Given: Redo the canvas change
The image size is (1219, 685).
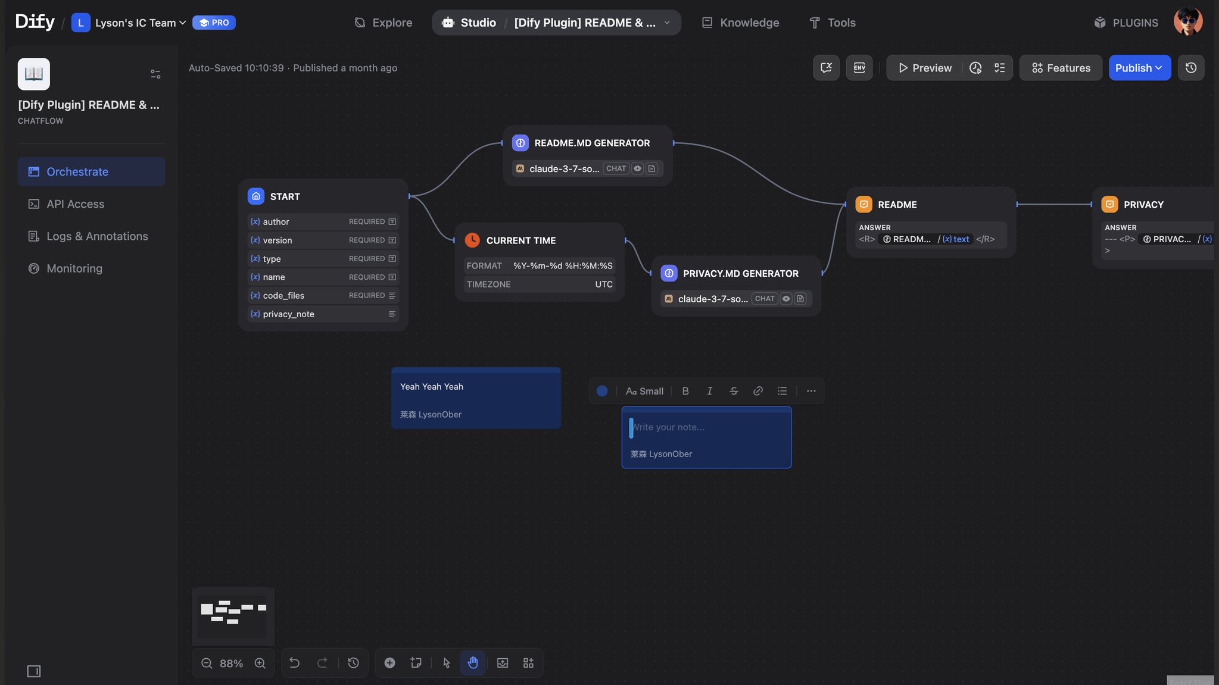Looking at the screenshot, I should [x=322, y=663].
